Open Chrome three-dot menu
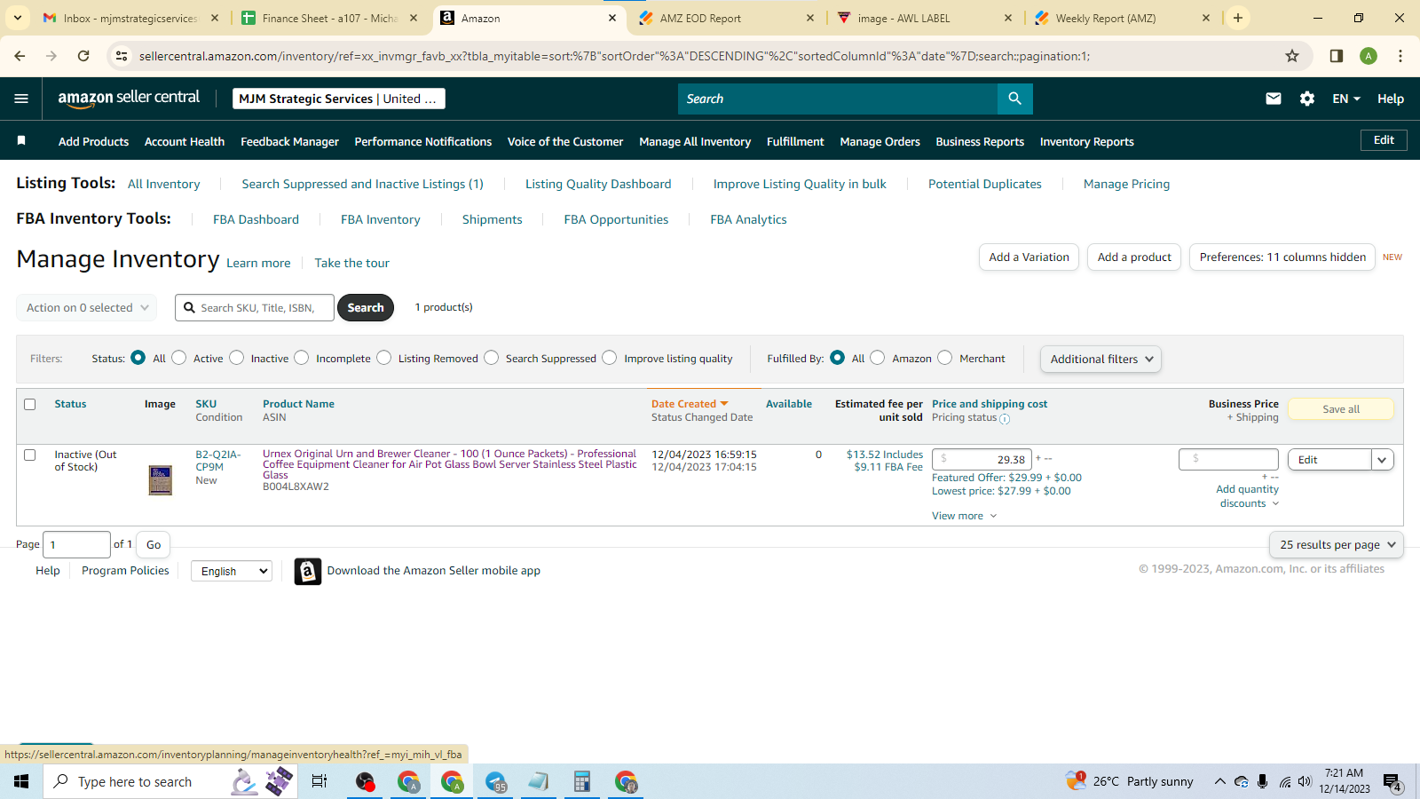Screen dimensions: 1420x799 [x=1400, y=56]
